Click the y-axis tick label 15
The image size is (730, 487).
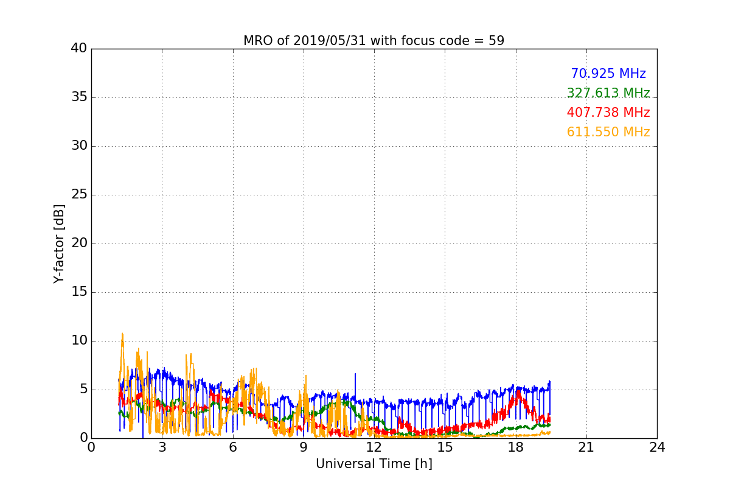[79, 292]
